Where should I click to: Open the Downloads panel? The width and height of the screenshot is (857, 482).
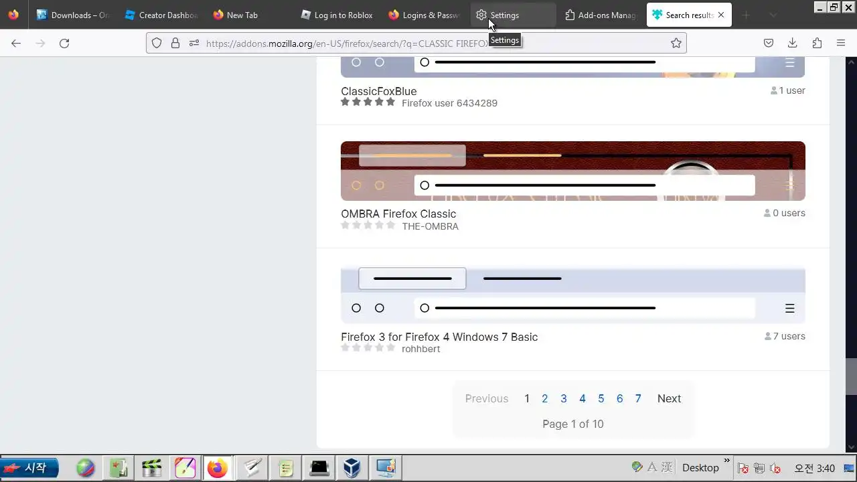tap(793, 43)
